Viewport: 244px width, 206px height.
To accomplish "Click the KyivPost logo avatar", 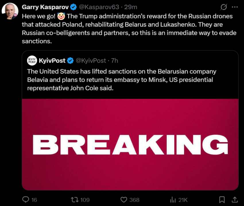I will pyautogui.click(x=32, y=60).
